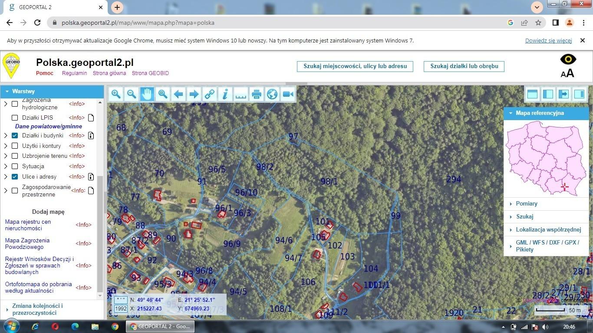
Task: Click the panel-with-arrow layout icon
Action: click(x=563, y=94)
